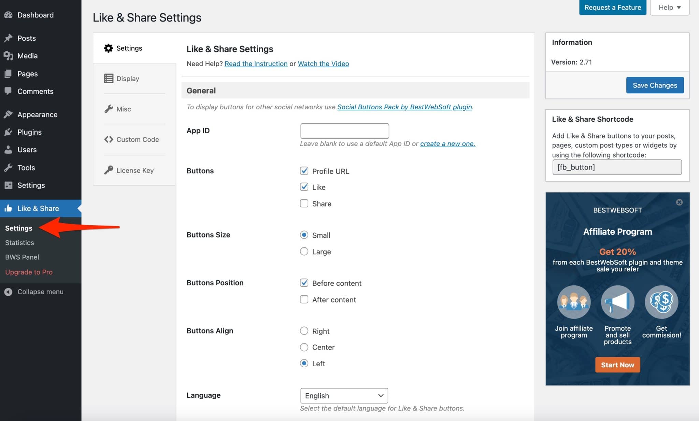The height and width of the screenshot is (421, 699).
Task: Open Statistics submenu item
Action: point(19,243)
